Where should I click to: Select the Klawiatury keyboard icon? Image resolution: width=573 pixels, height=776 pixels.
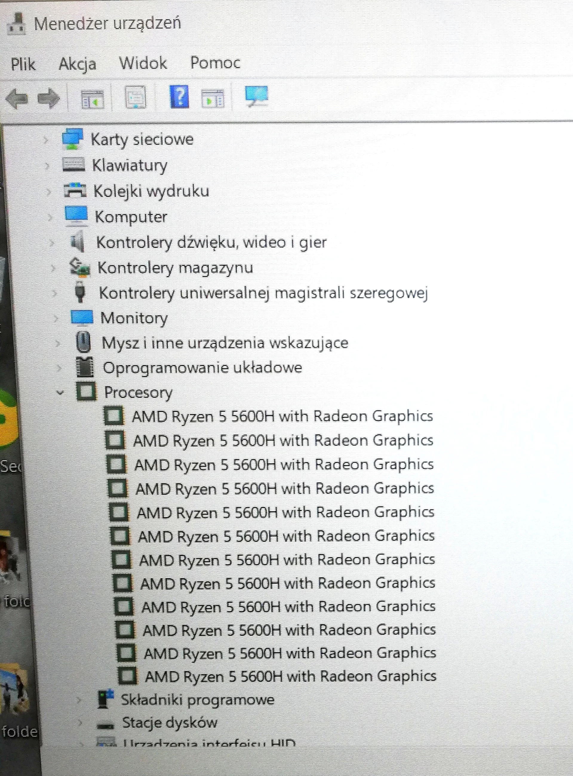pos(73,164)
